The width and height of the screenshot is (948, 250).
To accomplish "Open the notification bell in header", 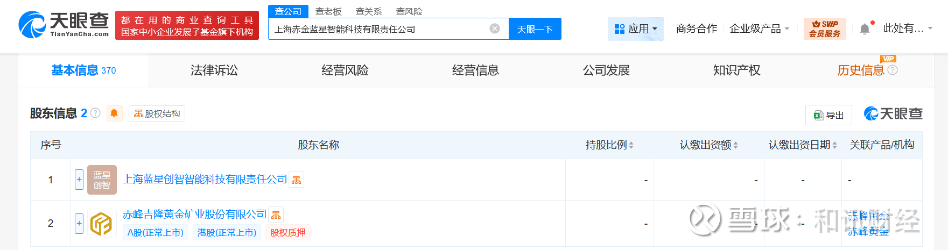I will pos(865,29).
